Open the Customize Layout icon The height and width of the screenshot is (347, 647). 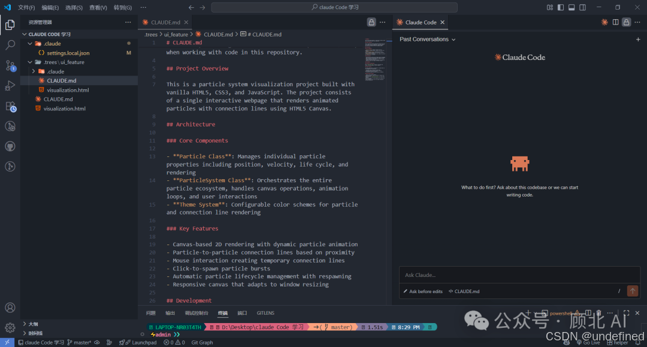[x=549, y=7]
